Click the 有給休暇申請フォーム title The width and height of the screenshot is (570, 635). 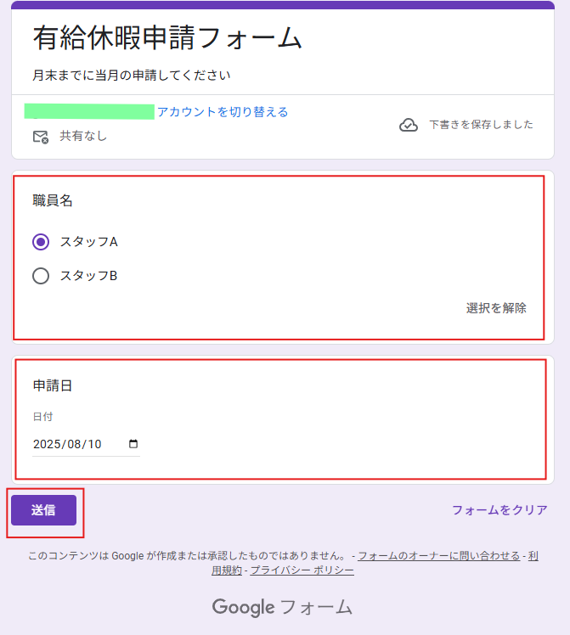click(167, 37)
